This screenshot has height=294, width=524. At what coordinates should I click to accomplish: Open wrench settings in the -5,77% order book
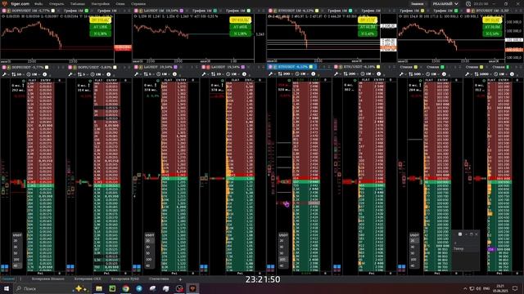(x=4, y=74)
